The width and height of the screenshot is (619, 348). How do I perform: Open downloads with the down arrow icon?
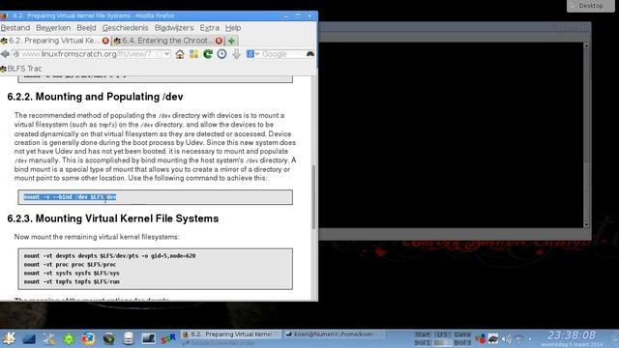point(236,54)
